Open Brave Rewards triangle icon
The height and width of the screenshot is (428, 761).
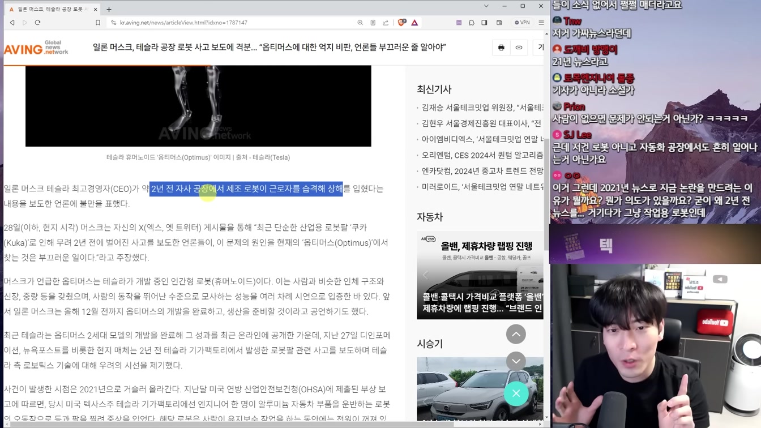[x=414, y=23]
